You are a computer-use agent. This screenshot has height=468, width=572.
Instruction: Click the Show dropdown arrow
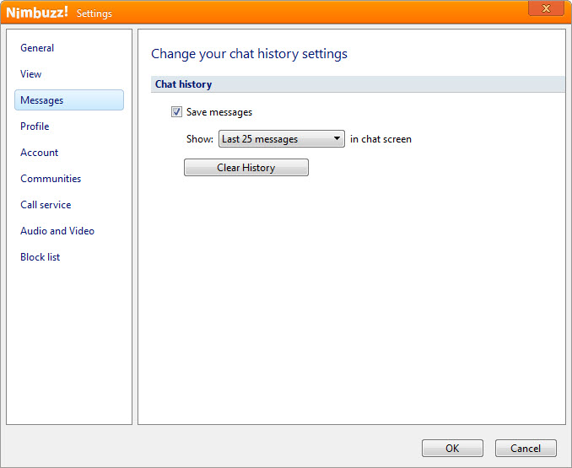click(337, 139)
